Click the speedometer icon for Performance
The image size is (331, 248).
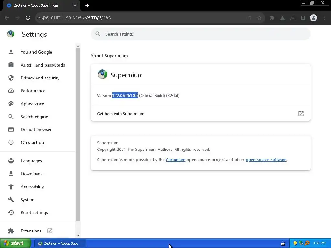pyautogui.click(x=11, y=91)
